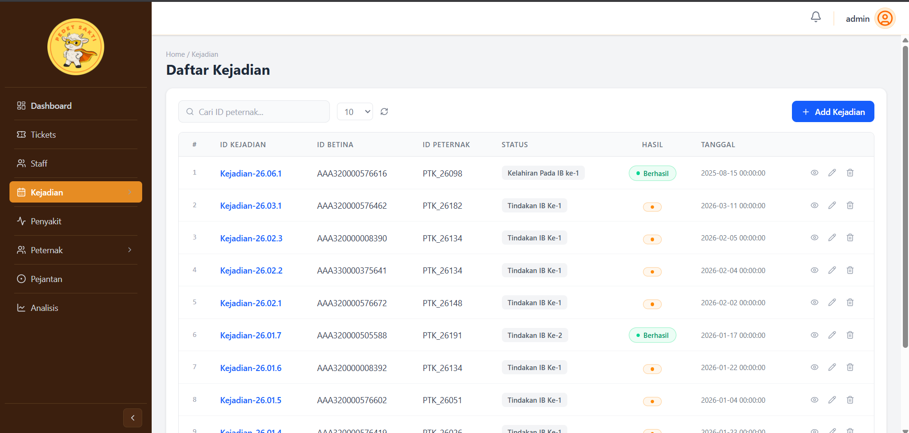View details of Kejadian-26.06.1 via eye icon
Viewport: 909px width, 433px height.
[x=815, y=173]
